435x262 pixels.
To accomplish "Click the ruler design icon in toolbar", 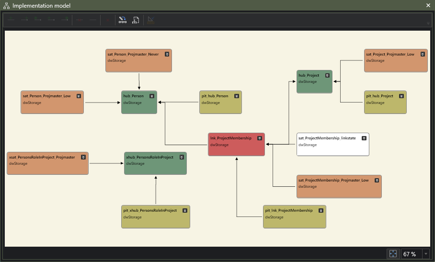I will pyautogui.click(x=150, y=20).
